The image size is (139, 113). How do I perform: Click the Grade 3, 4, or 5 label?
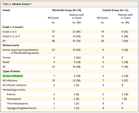11,36
